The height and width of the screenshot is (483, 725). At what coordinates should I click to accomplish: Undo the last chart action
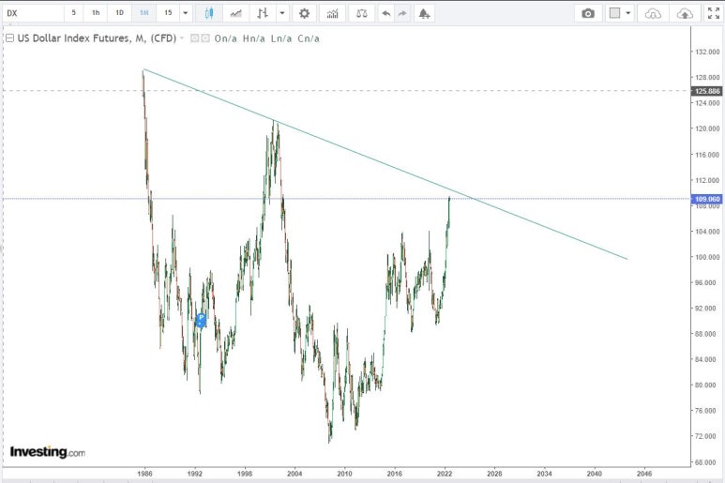pyautogui.click(x=386, y=13)
